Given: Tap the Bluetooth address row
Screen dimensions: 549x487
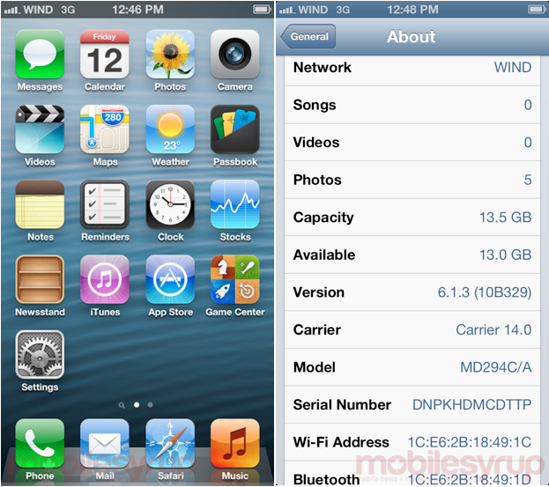Looking at the screenshot, I should click(x=412, y=474).
